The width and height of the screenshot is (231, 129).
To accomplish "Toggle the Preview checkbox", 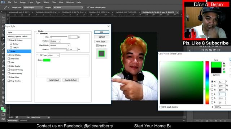I will tap(97, 46).
